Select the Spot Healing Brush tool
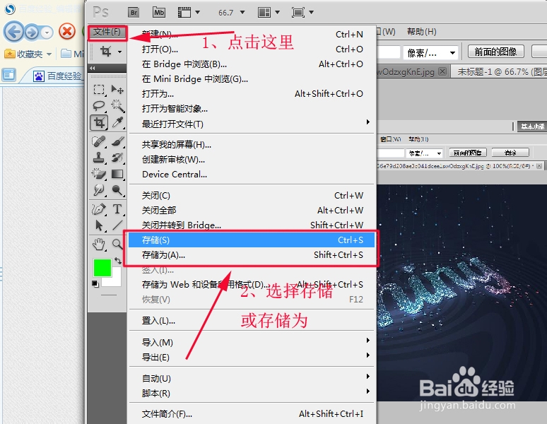547x424 pixels. 99,141
